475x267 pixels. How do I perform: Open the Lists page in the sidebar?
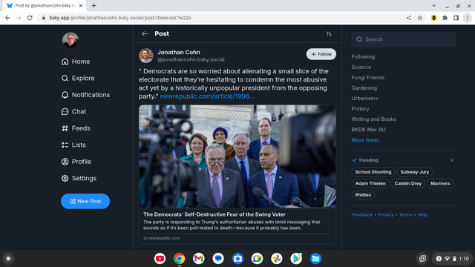(73, 145)
